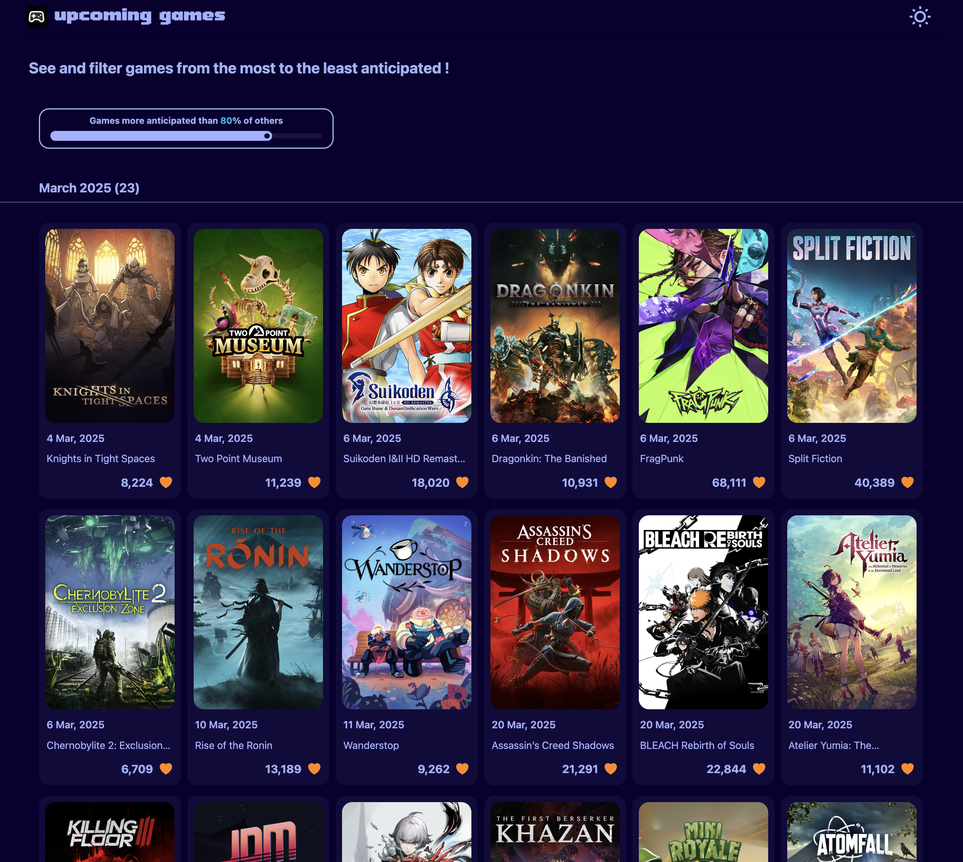Click the heart icon for FragPunk
963x862 pixels.
coord(759,482)
